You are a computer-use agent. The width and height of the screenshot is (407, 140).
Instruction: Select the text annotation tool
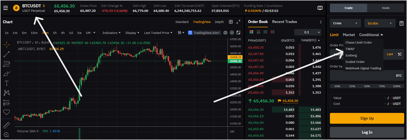coord(7,83)
